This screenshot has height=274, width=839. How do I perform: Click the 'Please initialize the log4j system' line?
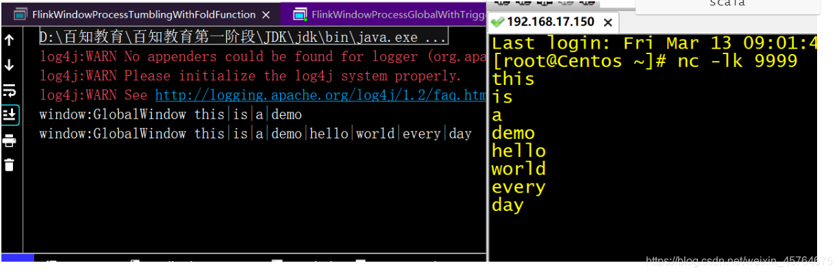coord(251,75)
